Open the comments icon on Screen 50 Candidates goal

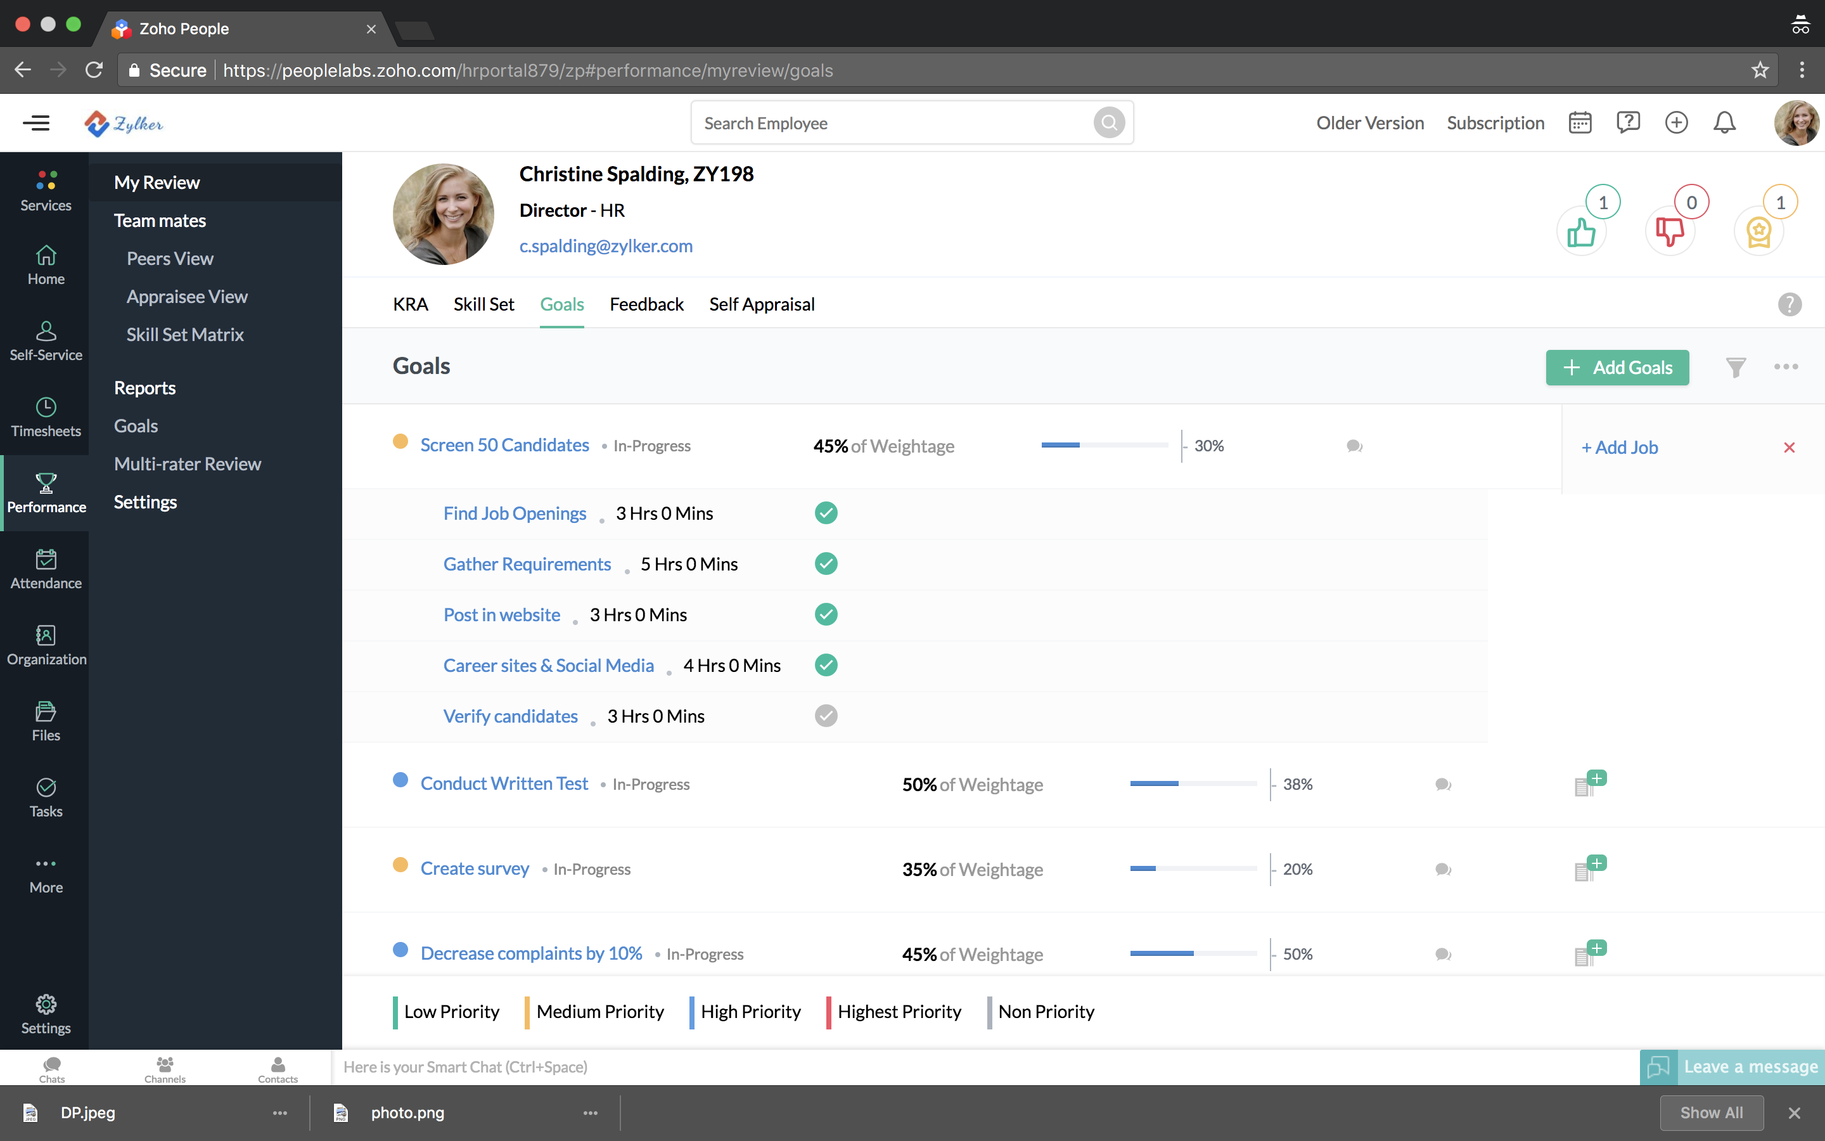pyautogui.click(x=1354, y=446)
